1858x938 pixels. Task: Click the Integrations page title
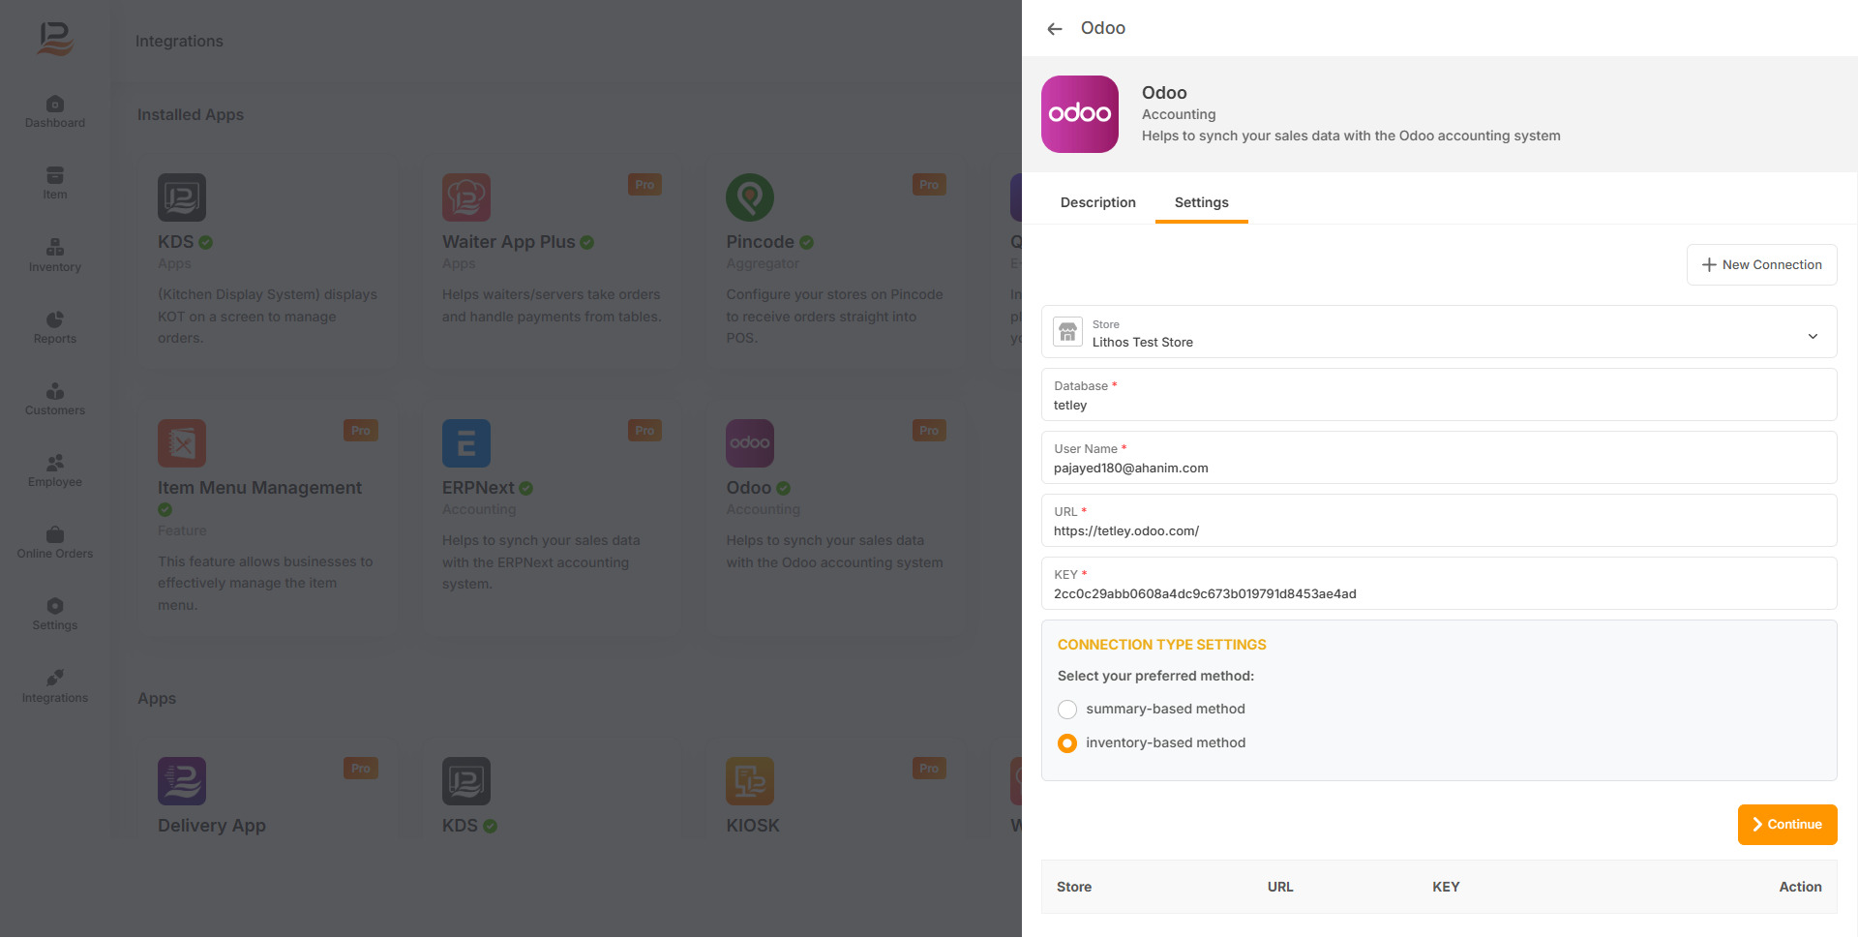[179, 42]
